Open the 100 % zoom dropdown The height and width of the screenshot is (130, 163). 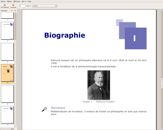coord(45,6)
